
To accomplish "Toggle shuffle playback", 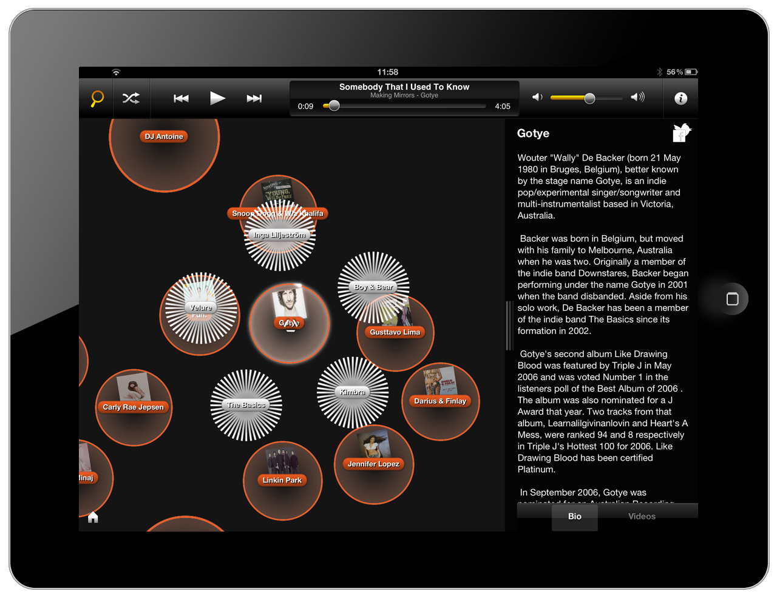I will [x=131, y=98].
